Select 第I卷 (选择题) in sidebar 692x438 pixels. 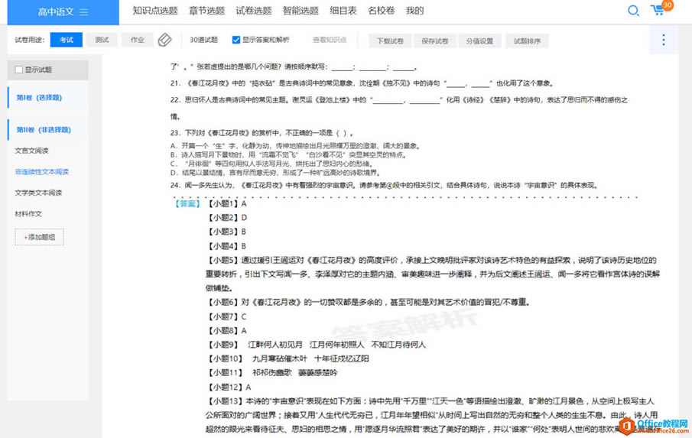39,98
